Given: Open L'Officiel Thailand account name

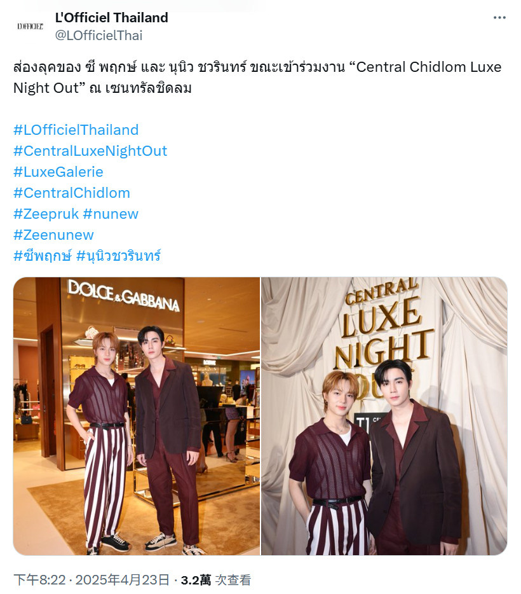Looking at the screenshot, I should coord(112,17).
